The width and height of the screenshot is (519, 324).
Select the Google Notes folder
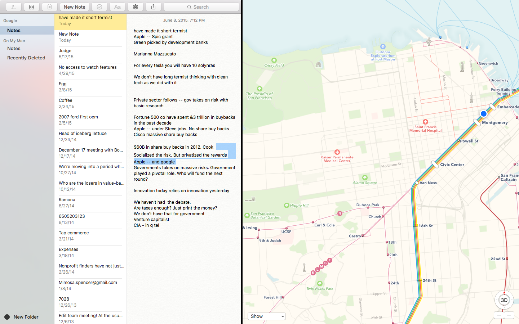click(27, 30)
